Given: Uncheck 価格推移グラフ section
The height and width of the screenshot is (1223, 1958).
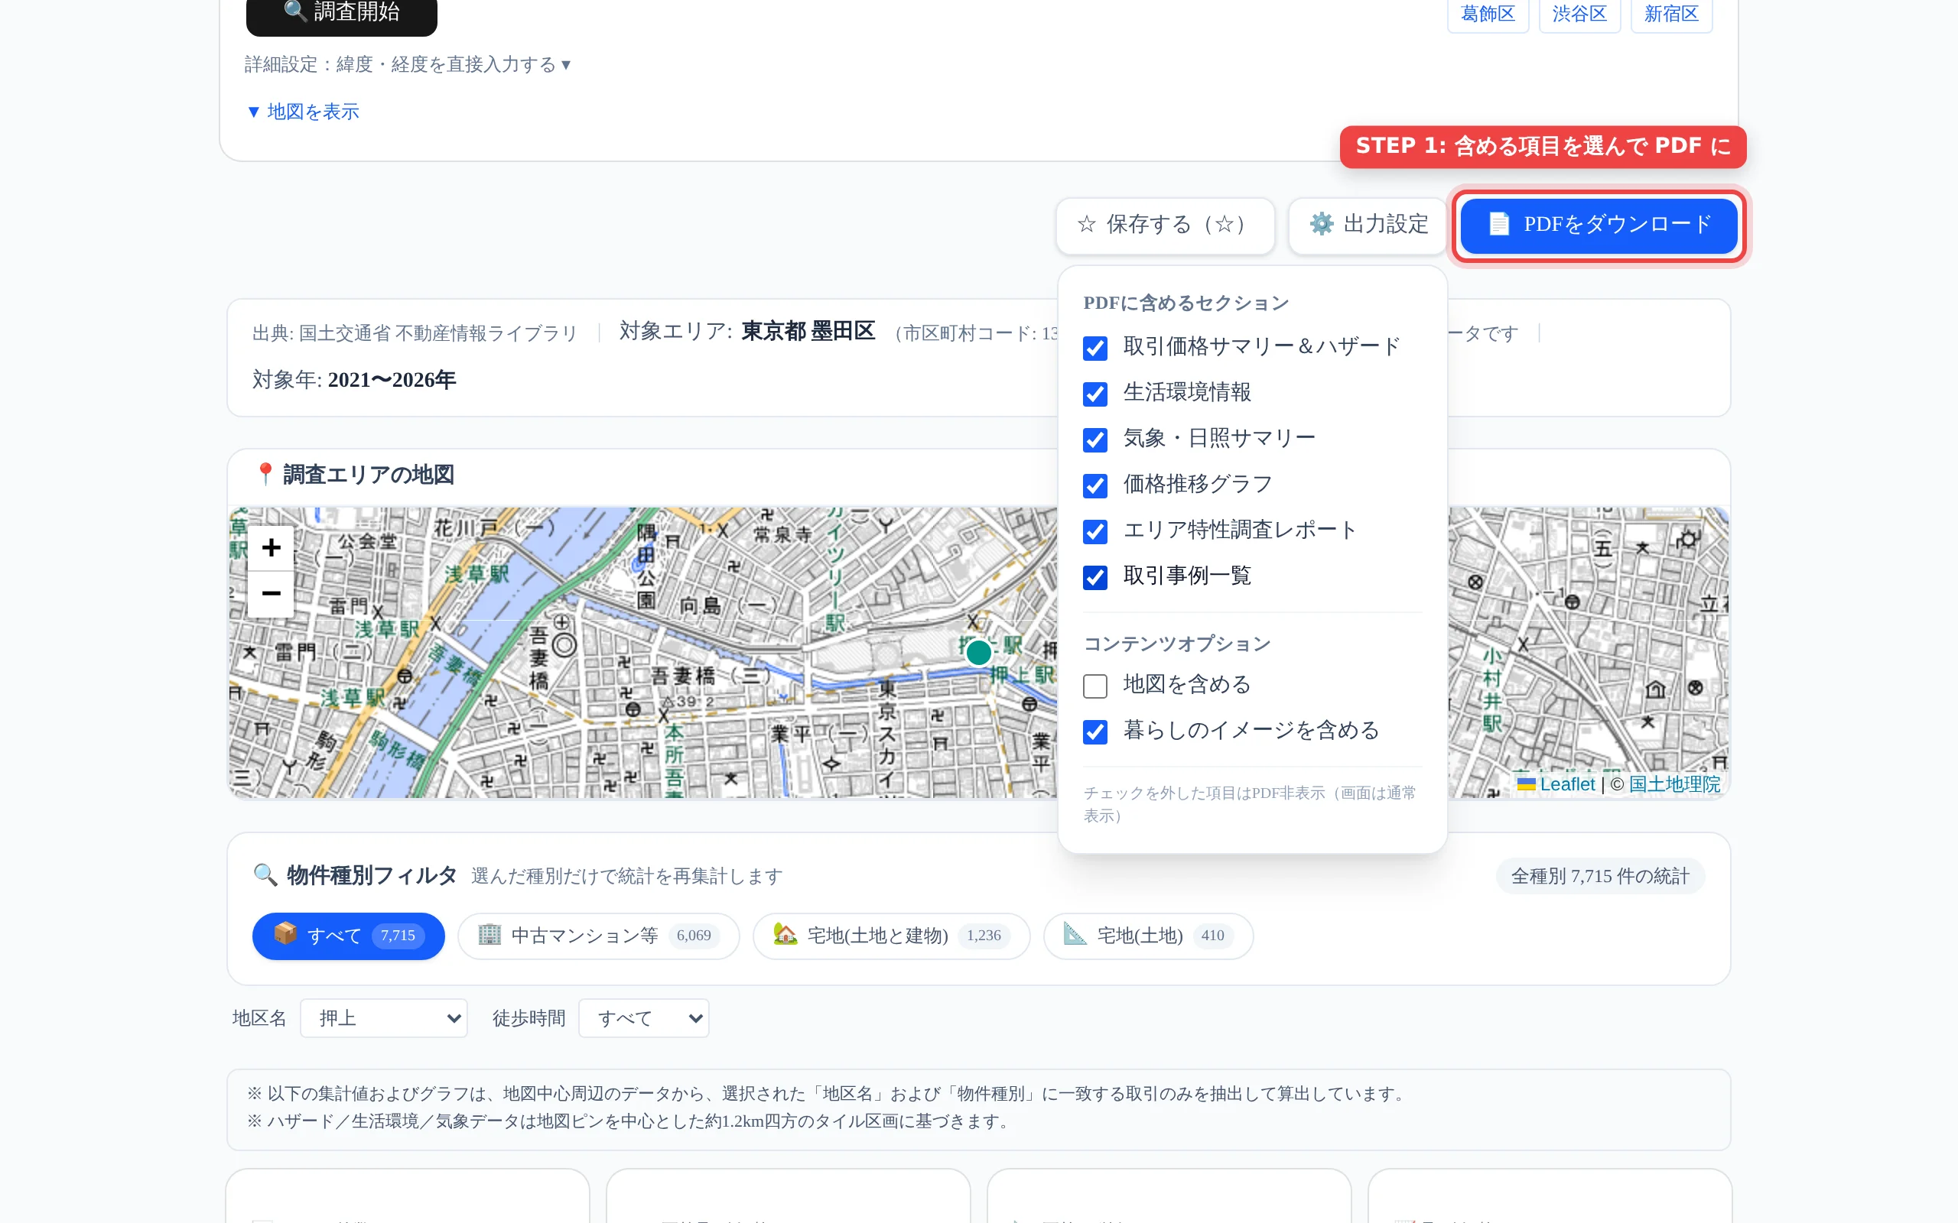Looking at the screenshot, I should coord(1094,485).
